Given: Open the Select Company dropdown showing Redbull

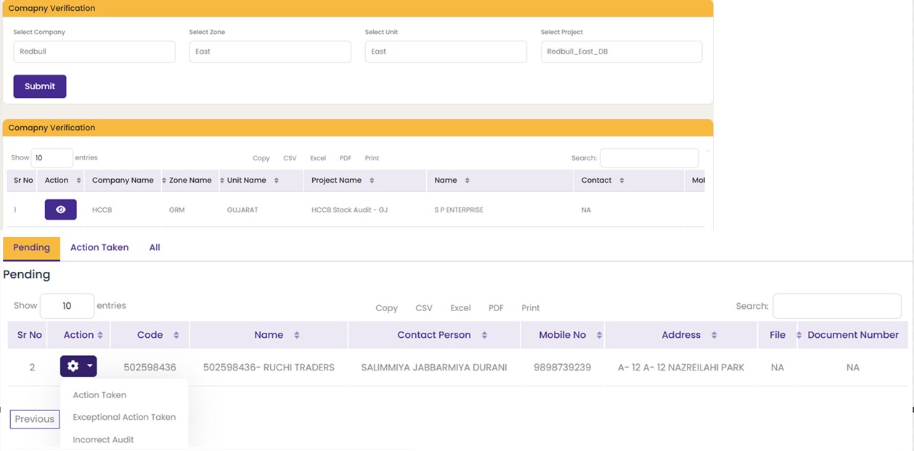Looking at the screenshot, I should (x=94, y=51).
